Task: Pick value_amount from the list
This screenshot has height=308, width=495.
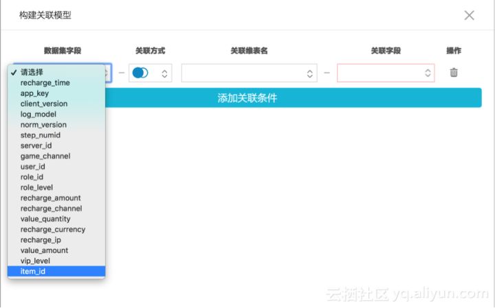Action: pyautogui.click(x=56, y=250)
